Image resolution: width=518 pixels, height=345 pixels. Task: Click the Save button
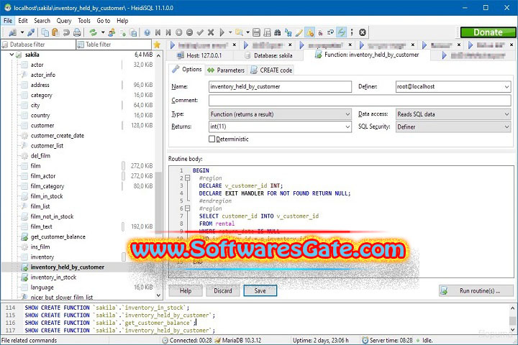pos(260,291)
